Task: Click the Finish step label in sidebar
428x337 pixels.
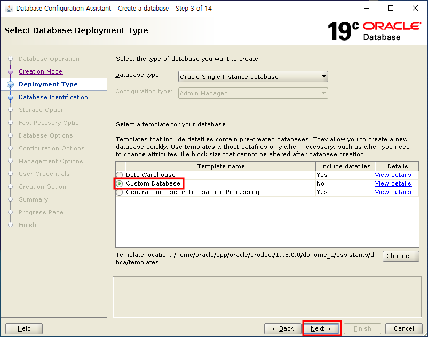Action: (x=27, y=225)
